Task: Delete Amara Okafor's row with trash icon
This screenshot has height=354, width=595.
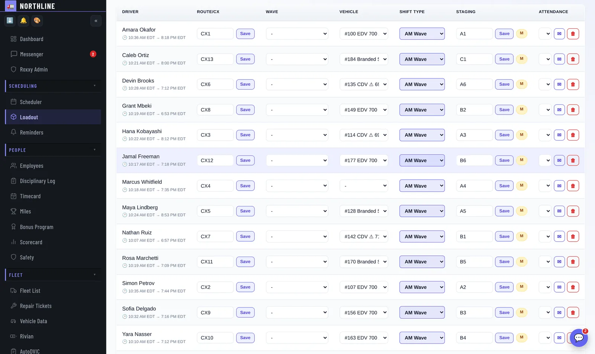Action: coord(573,34)
